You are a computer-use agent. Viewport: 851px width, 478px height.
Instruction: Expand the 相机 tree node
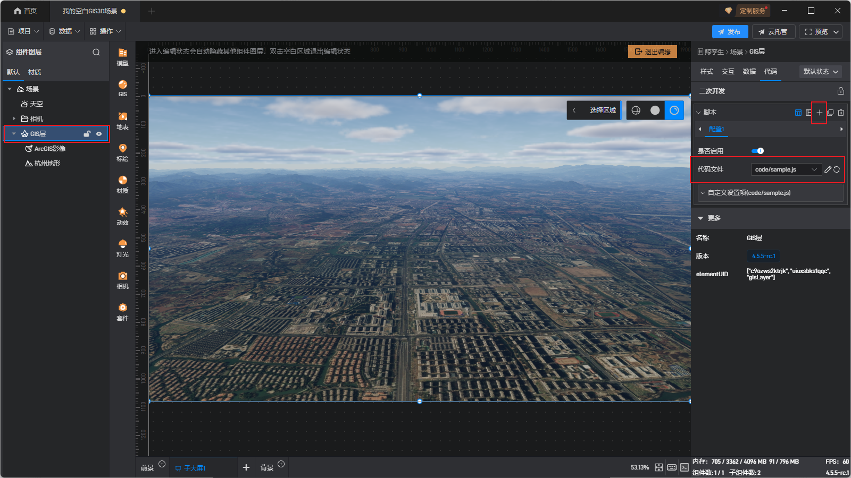[x=14, y=118]
